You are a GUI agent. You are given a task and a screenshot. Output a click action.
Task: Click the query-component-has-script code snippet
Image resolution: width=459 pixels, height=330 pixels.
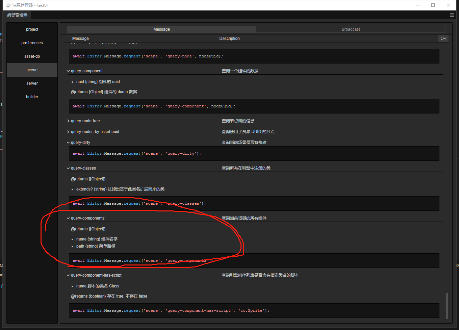tap(254, 310)
